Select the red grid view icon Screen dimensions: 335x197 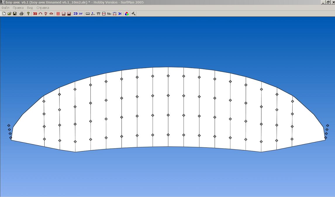pyautogui.click(x=58, y=14)
